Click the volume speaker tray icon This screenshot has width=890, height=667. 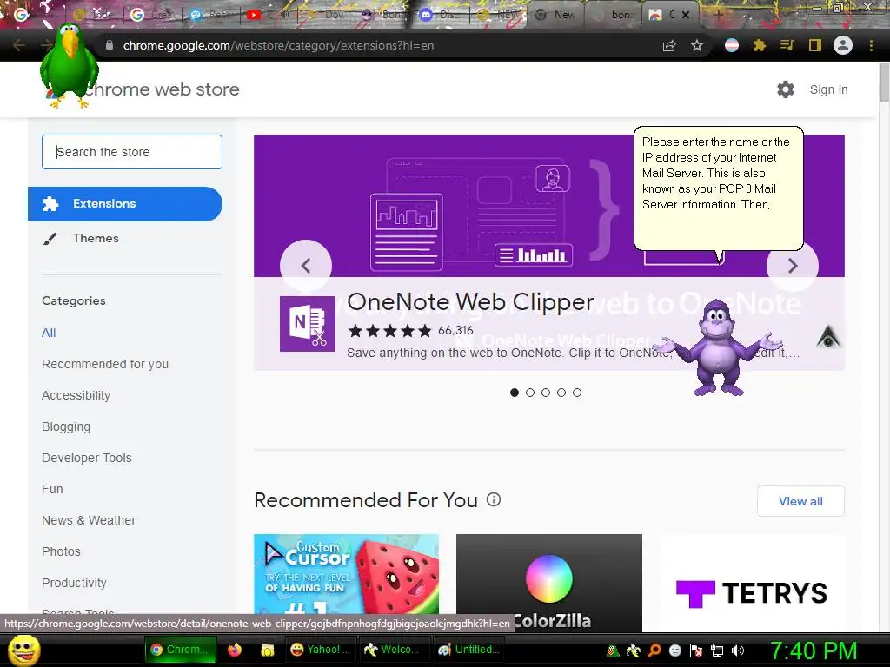coord(738,650)
